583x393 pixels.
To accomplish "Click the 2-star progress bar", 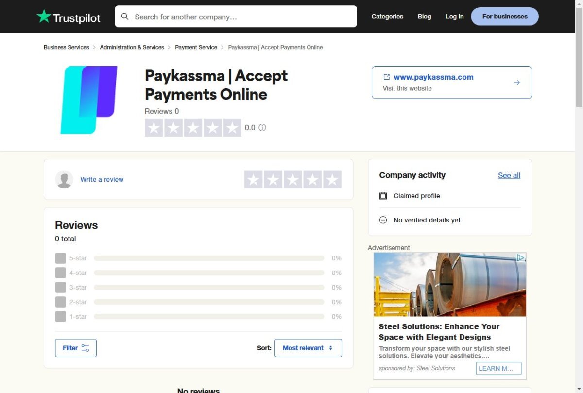I will tap(209, 302).
